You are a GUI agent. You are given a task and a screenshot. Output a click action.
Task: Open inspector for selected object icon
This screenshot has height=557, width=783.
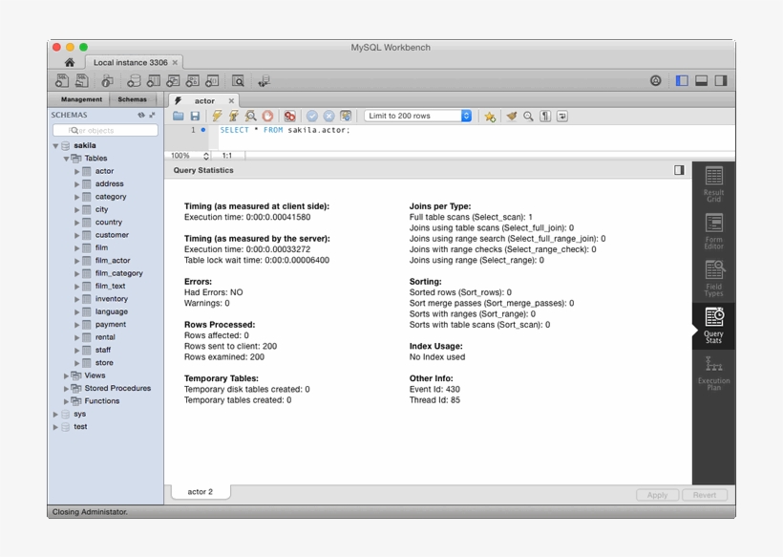tap(107, 80)
